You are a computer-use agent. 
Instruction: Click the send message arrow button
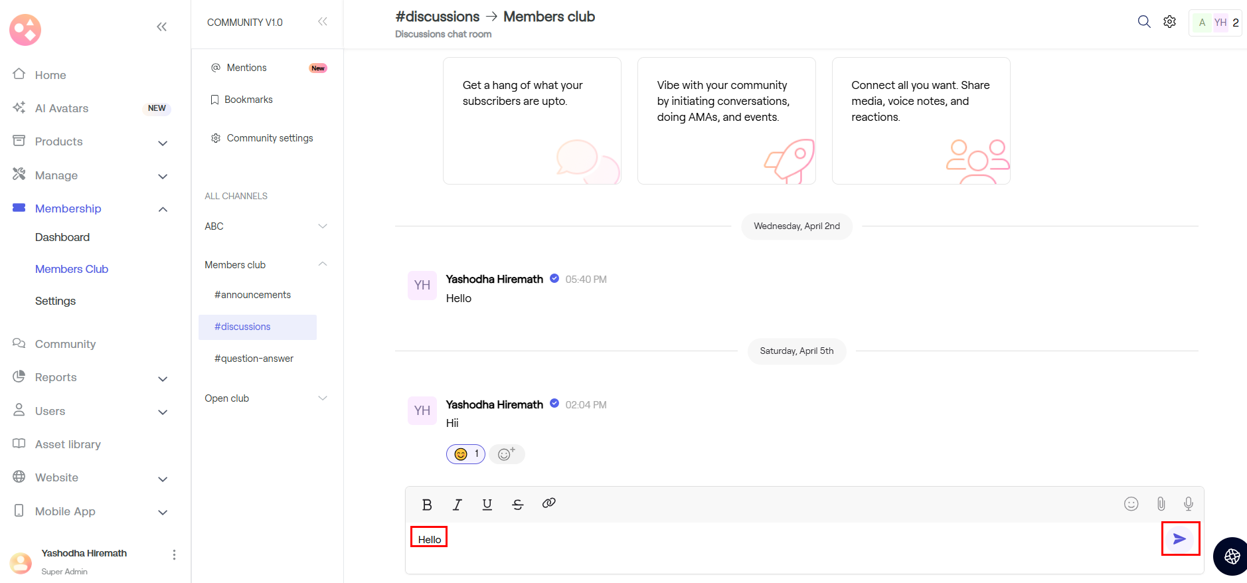point(1179,539)
